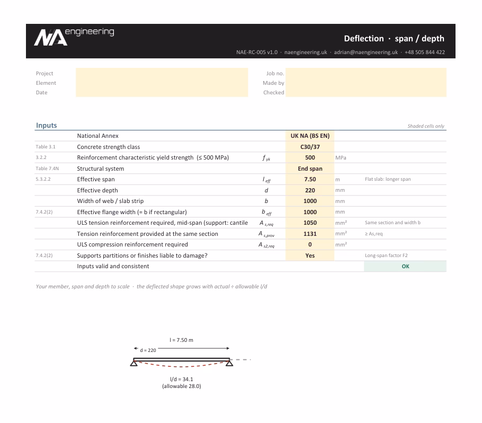Click the 'Long-span factor F2' note
The height and width of the screenshot is (423, 482).
(x=386, y=255)
